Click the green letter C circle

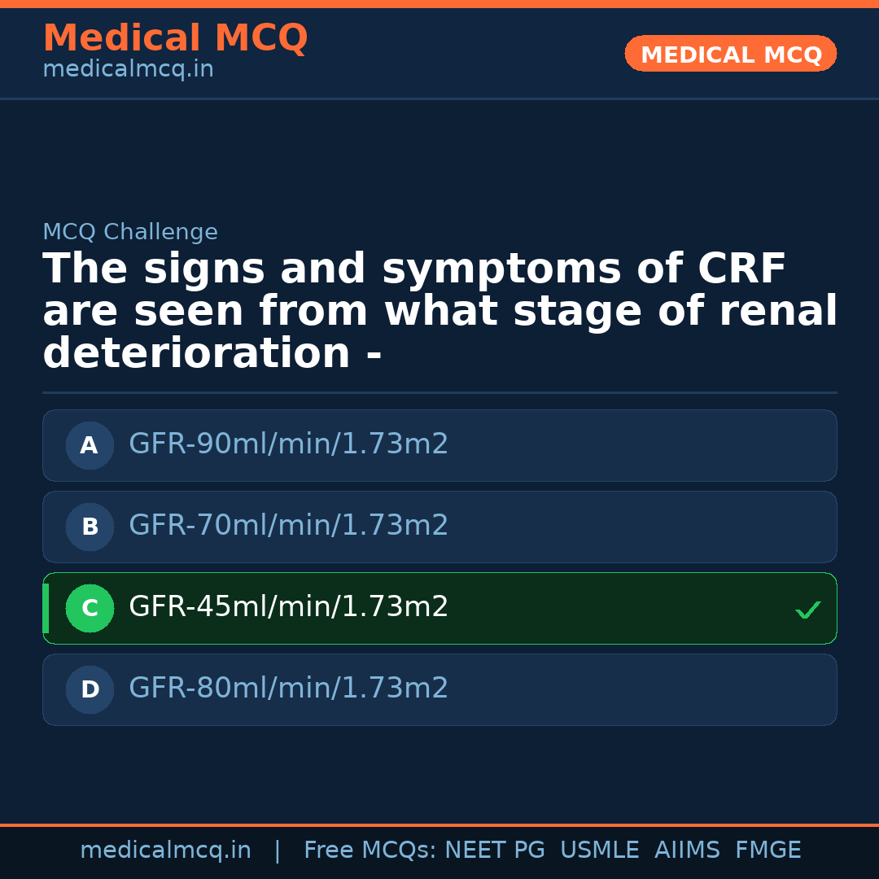(90, 608)
